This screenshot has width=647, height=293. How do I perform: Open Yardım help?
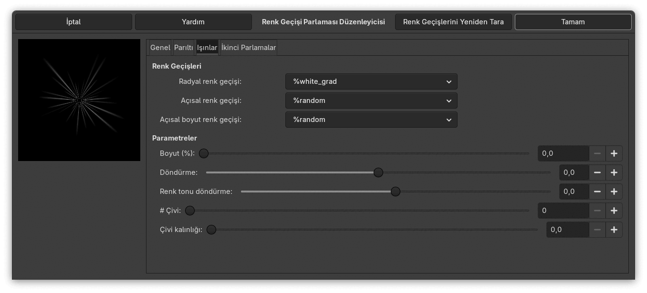[193, 22]
